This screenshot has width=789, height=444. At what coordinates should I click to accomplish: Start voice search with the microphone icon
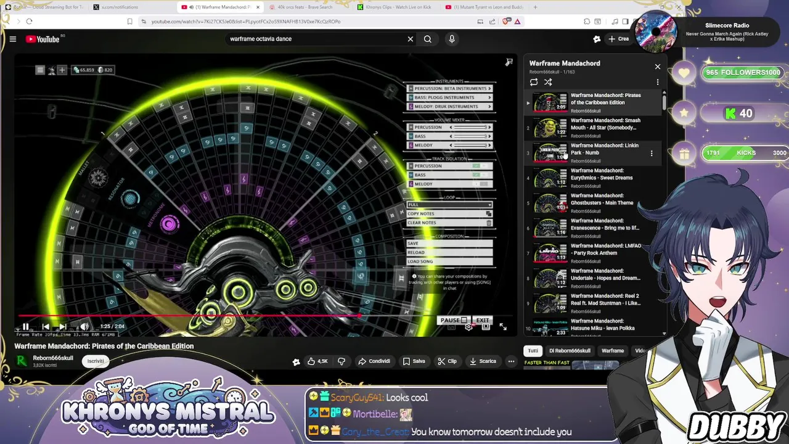[452, 39]
